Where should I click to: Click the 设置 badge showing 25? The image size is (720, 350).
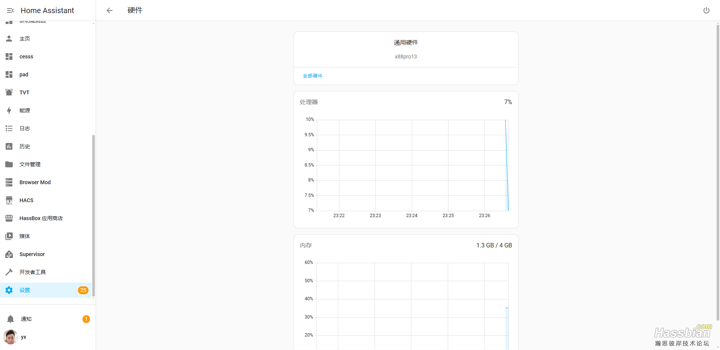point(83,290)
